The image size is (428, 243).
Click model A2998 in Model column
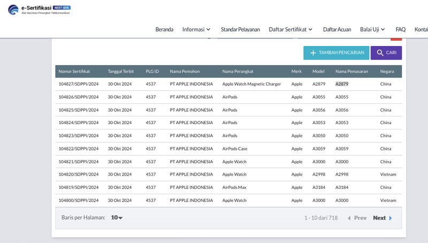319,174
